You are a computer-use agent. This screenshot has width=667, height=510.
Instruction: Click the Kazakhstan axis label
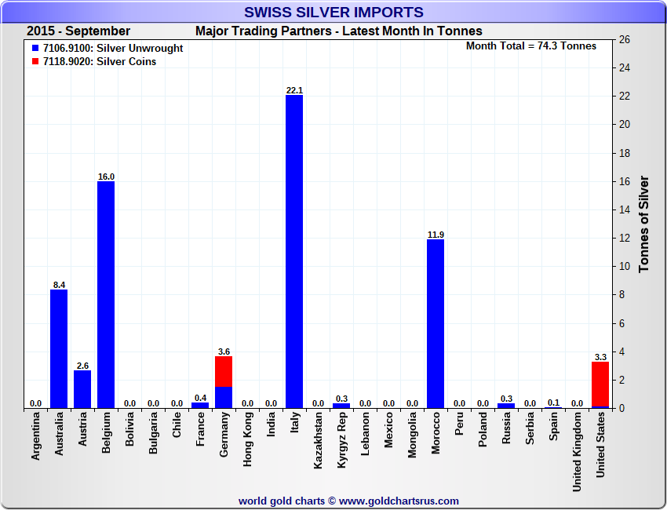pos(318,442)
